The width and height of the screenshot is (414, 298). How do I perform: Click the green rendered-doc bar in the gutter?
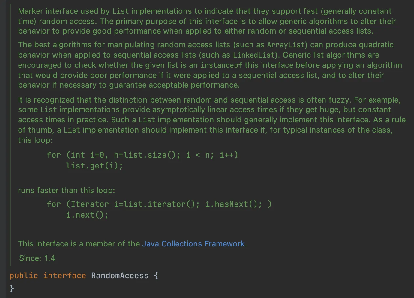(10, 135)
